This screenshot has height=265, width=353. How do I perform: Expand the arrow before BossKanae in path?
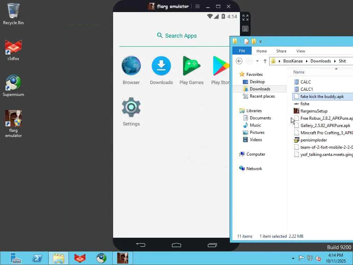click(x=279, y=61)
